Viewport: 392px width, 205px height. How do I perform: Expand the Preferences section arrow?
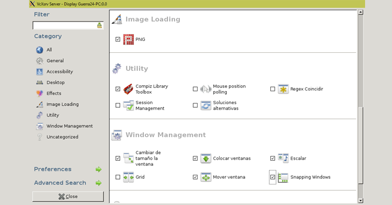click(99, 169)
